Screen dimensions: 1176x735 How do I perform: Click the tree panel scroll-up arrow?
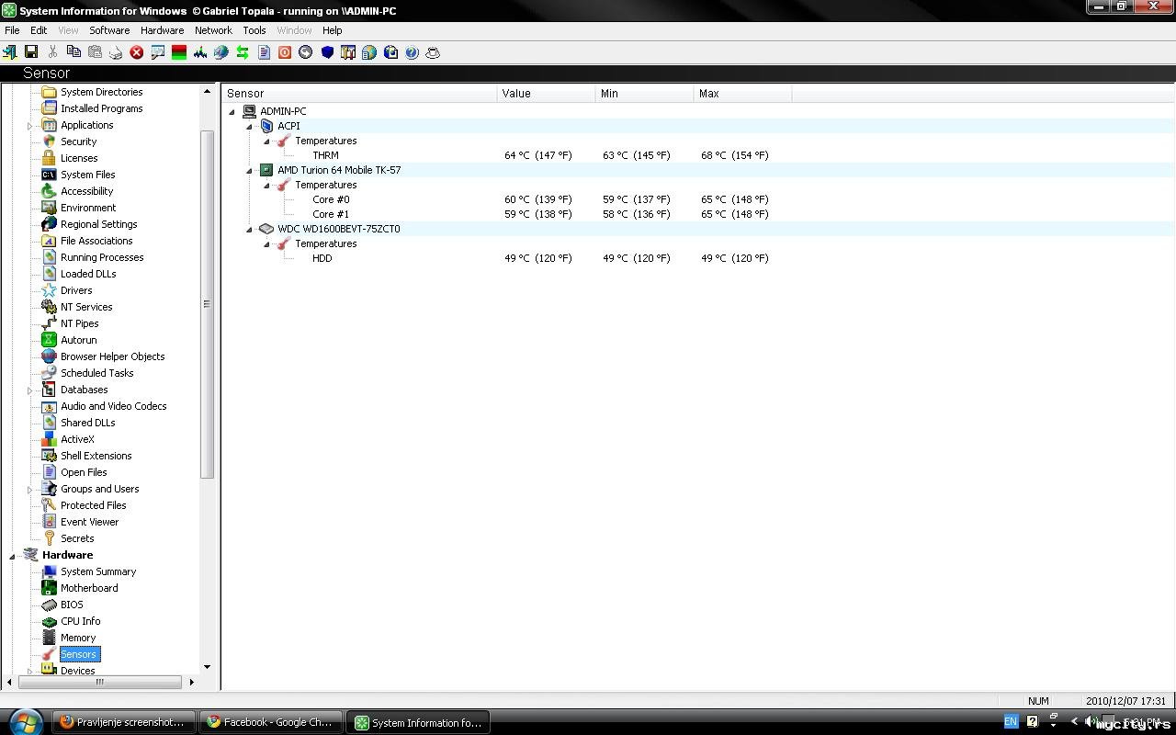pyautogui.click(x=207, y=91)
